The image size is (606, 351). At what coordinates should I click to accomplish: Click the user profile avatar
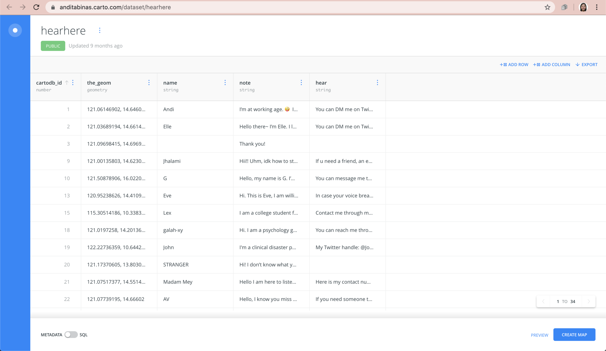[583, 7]
